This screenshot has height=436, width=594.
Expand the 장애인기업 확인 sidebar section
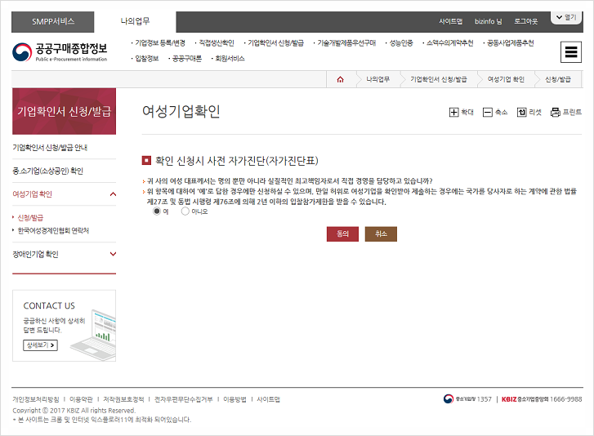point(113,254)
